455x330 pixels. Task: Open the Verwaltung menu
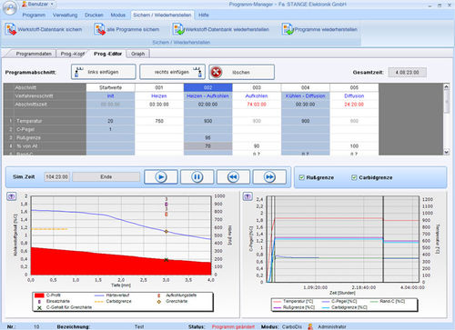pyautogui.click(x=65, y=15)
